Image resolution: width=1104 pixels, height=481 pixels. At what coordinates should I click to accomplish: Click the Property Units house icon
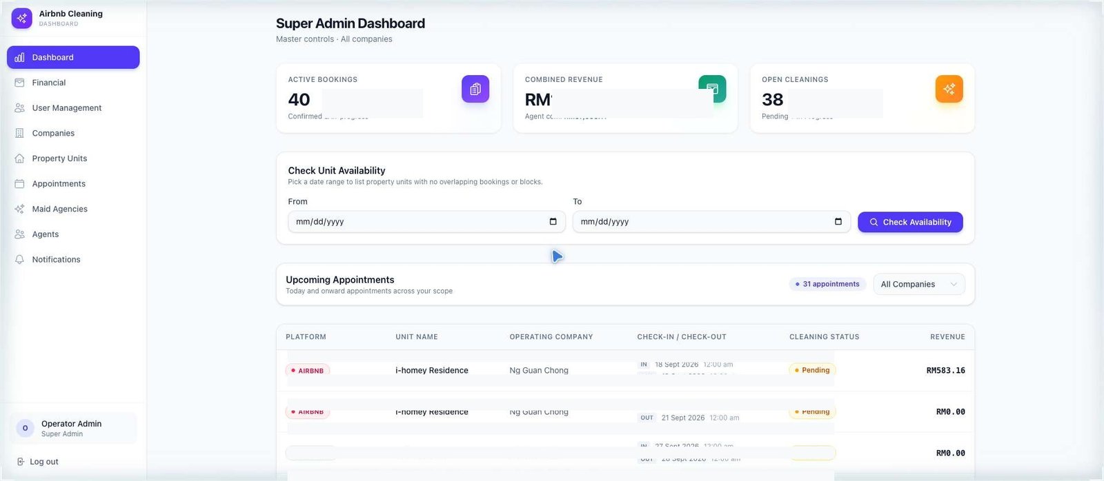click(19, 158)
